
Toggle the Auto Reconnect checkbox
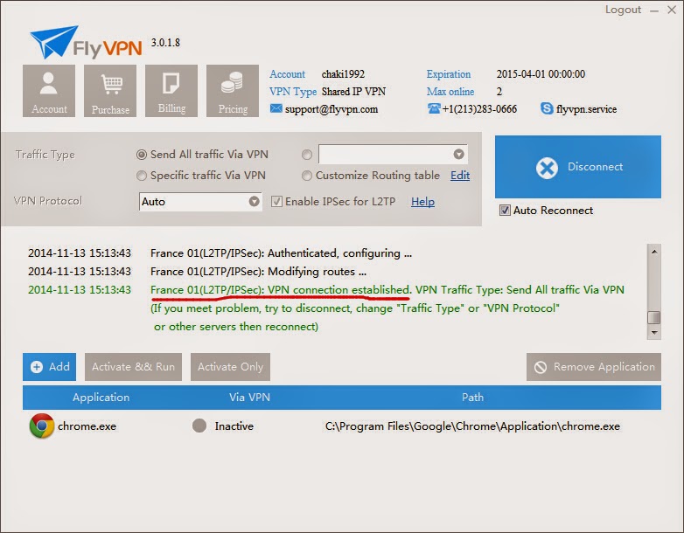[x=505, y=211]
